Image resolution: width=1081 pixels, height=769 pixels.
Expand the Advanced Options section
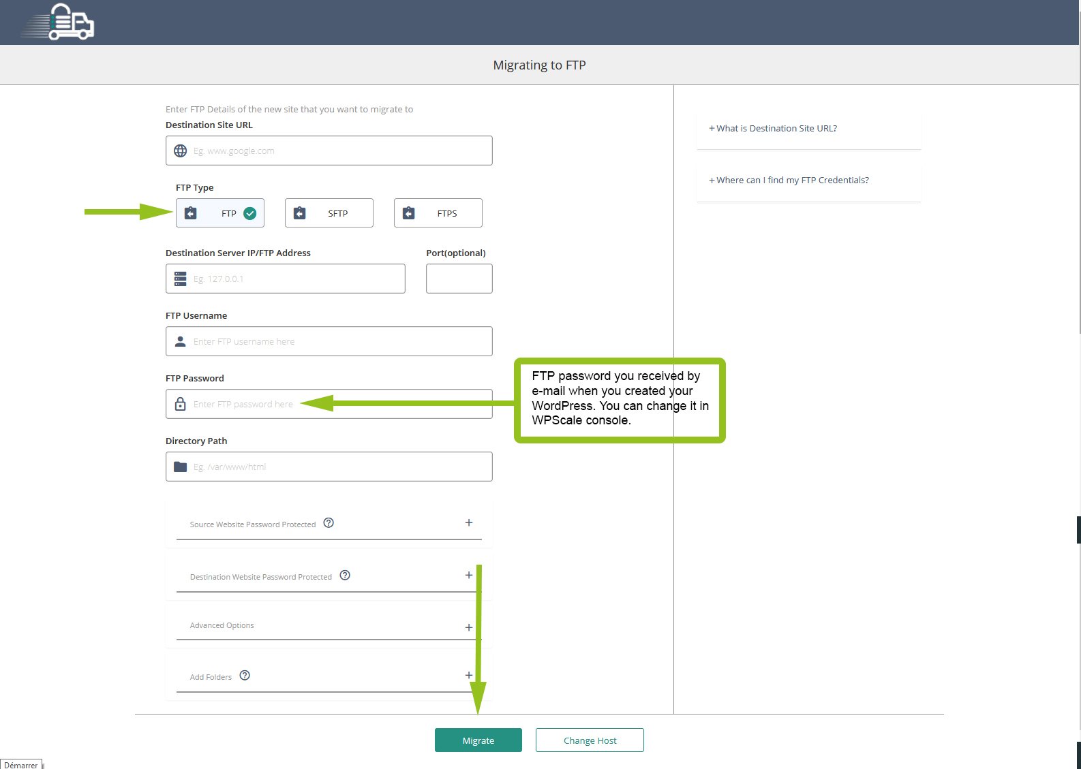coord(468,627)
